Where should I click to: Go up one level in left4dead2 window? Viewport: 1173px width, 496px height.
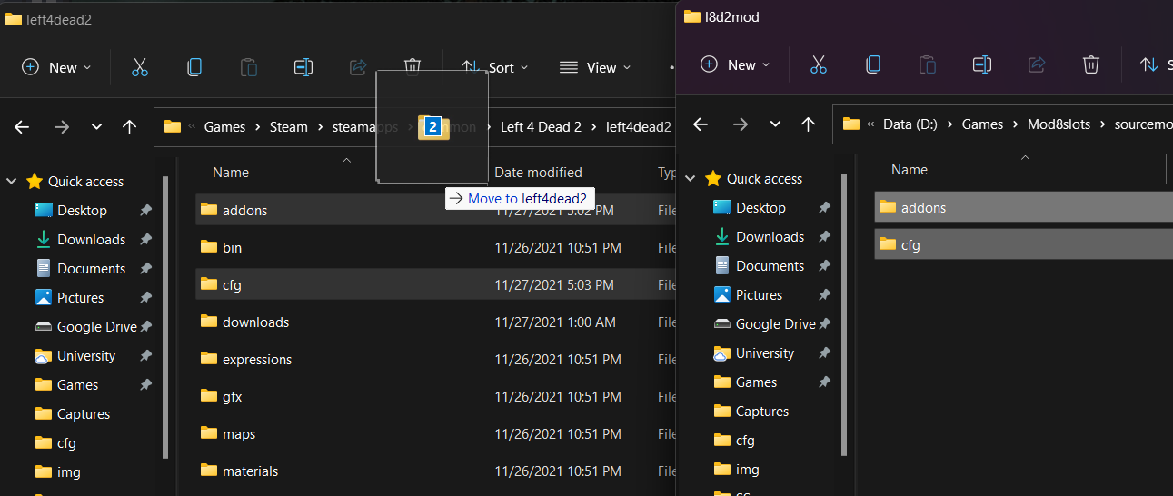[130, 127]
